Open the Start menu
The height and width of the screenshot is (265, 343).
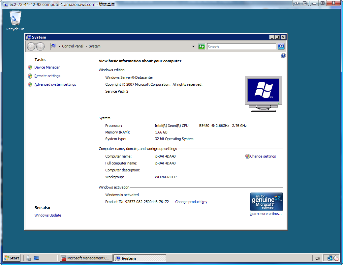12,258
